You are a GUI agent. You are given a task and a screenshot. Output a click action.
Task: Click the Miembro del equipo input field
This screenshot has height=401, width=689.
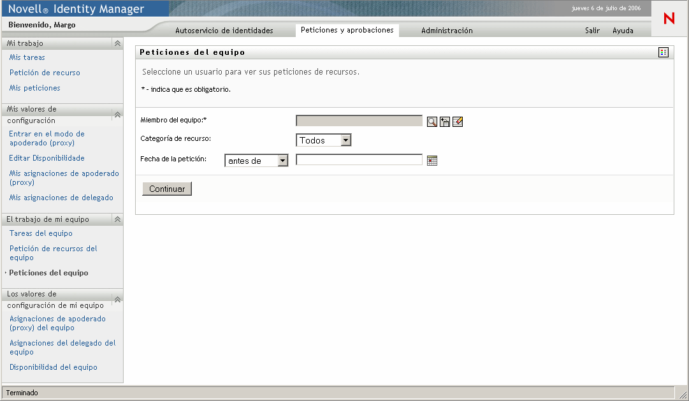pos(359,120)
